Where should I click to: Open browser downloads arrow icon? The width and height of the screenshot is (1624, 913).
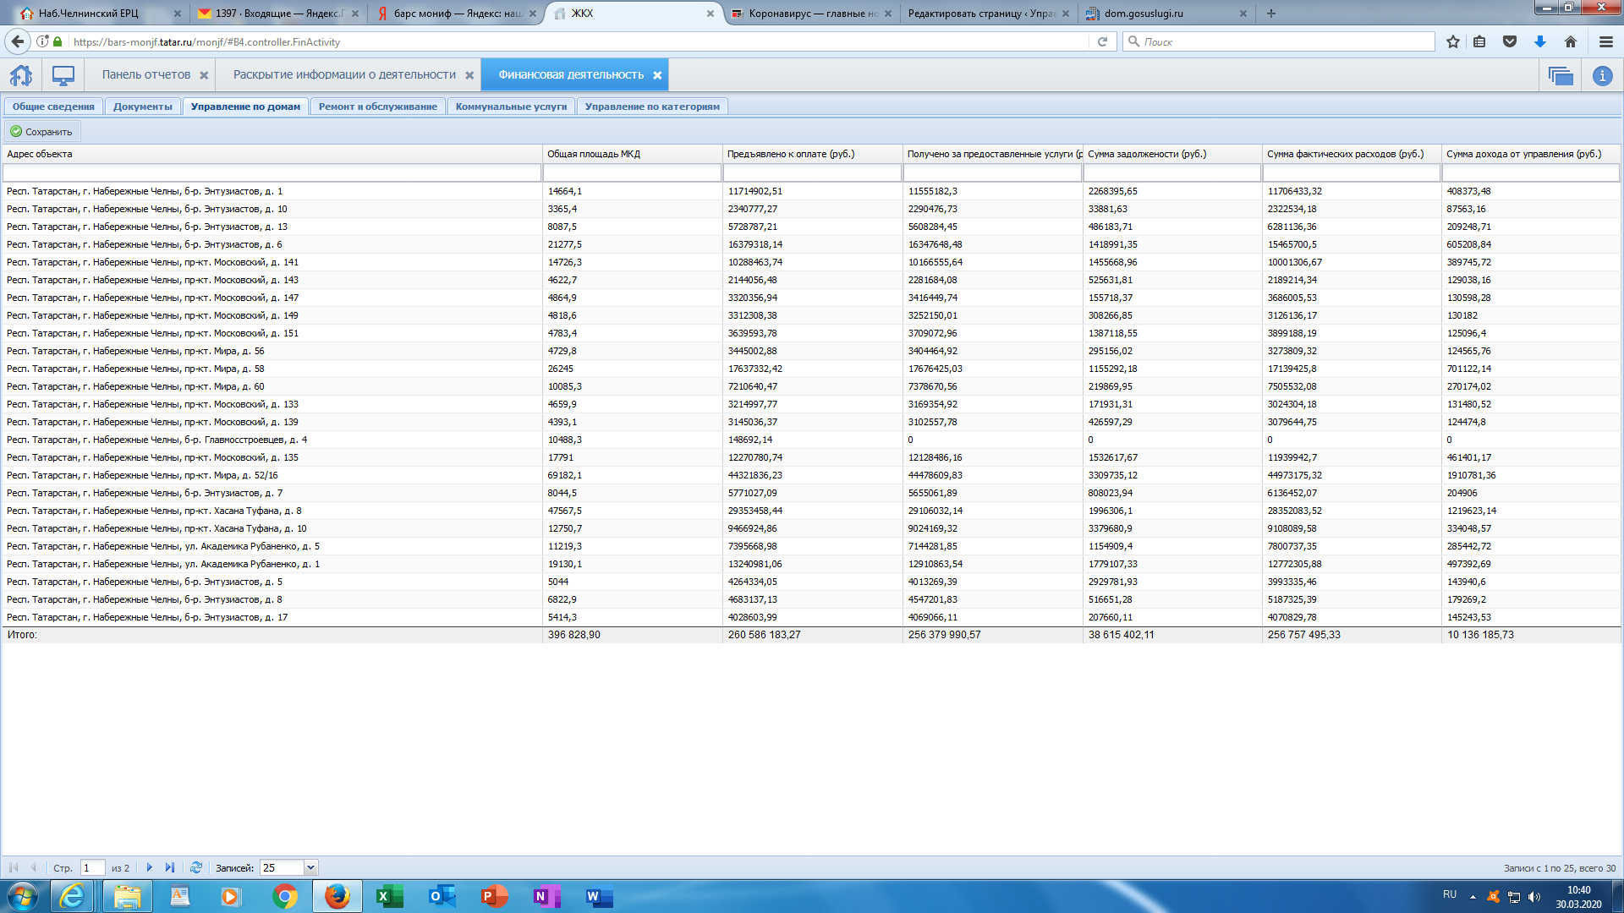click(1540, 41)
